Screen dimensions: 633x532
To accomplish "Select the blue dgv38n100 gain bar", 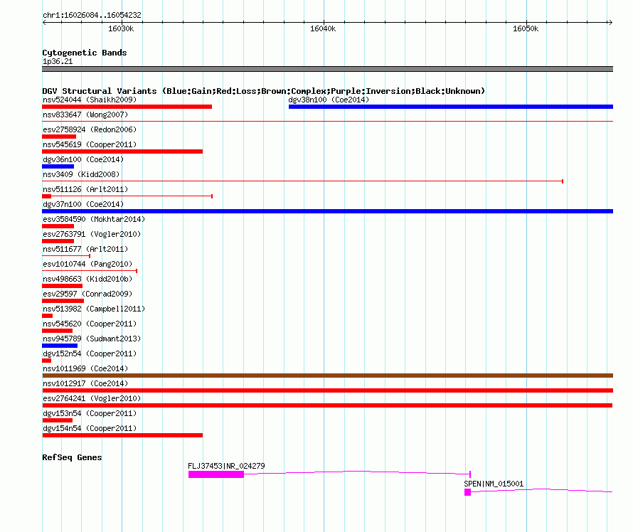I will (451, 107).
